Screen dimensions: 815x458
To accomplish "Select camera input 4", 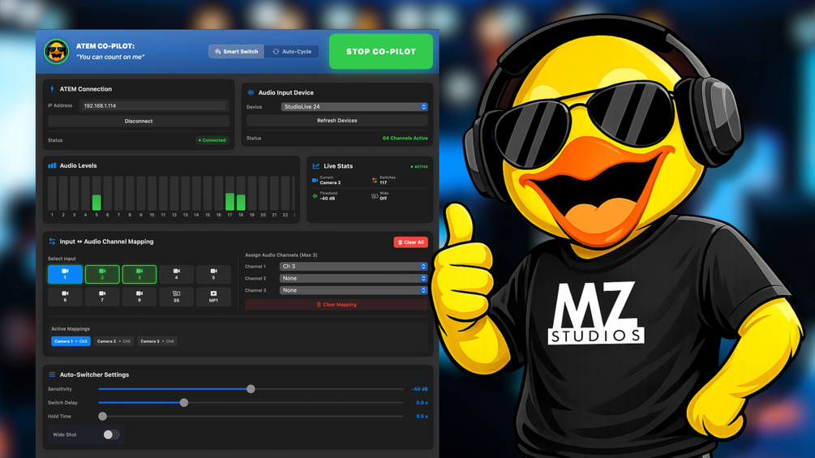I will (176, 274).
